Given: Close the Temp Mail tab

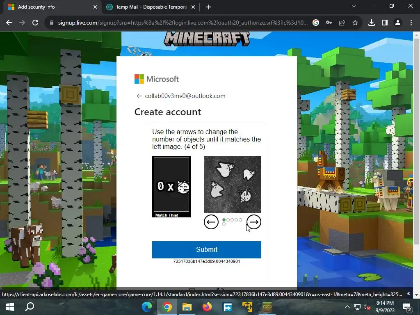Looking at the screenshot, I should (x=193, y=7).
